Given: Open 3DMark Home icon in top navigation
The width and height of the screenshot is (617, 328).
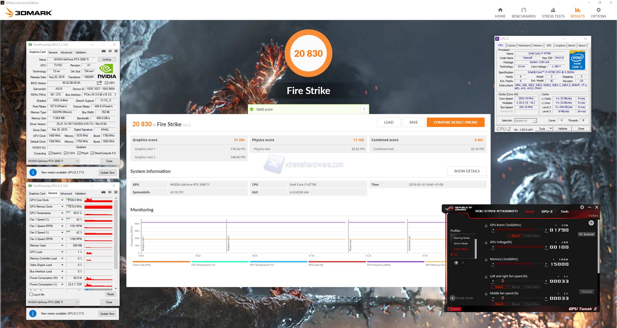Looking at the screenshot, I should [500, 10].
